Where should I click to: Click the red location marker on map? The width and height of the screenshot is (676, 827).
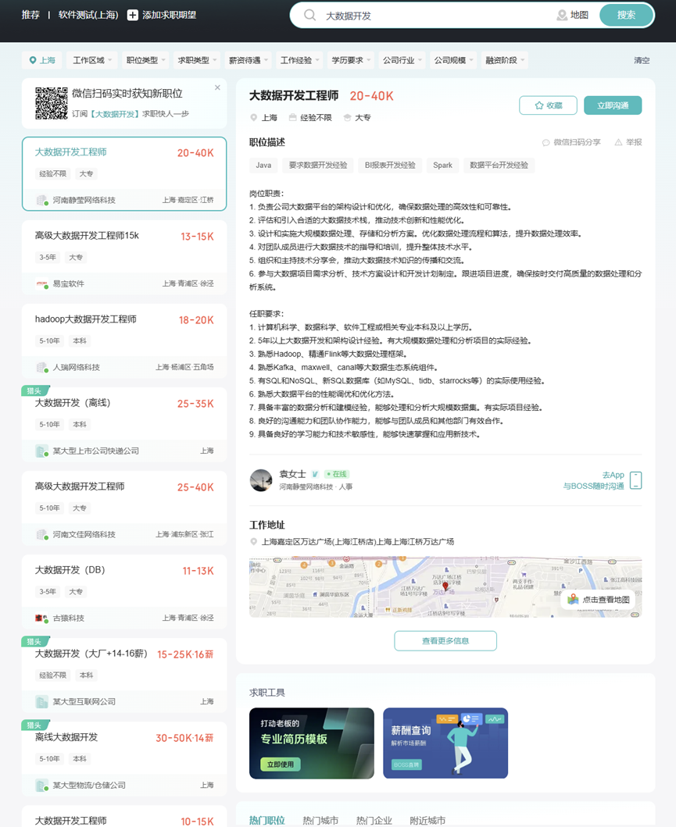445,586
